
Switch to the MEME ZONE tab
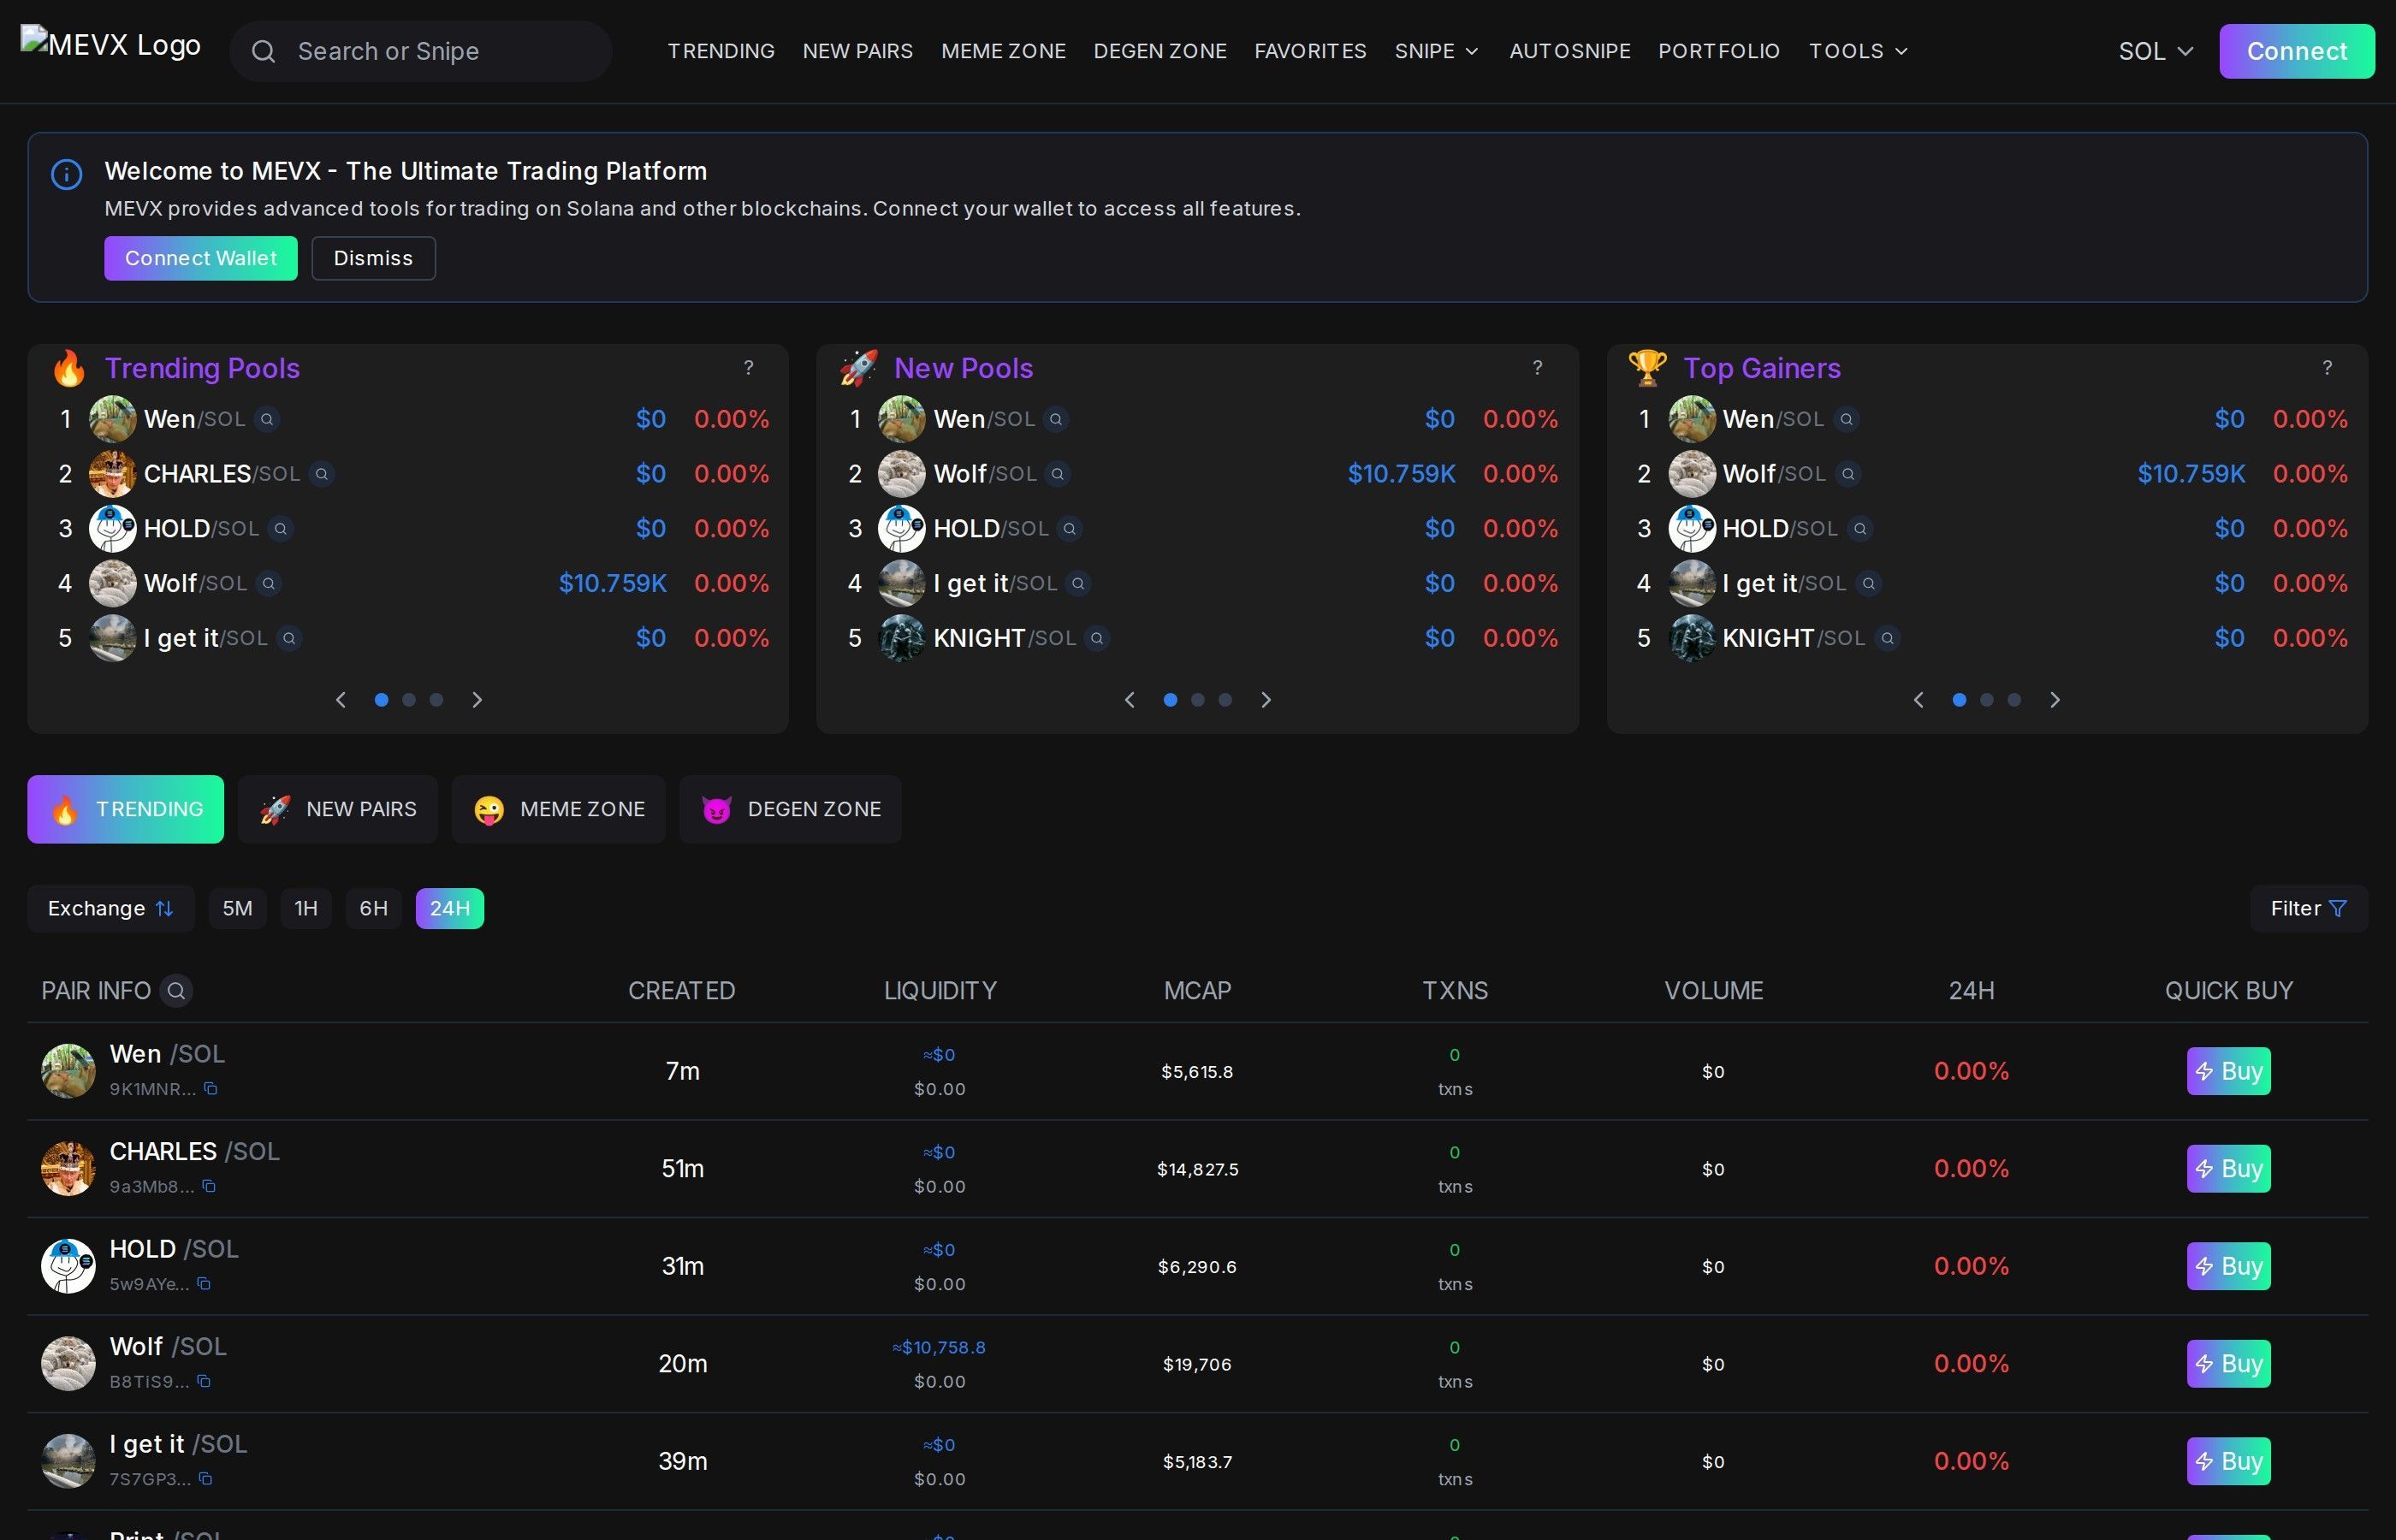coord(558,809)
